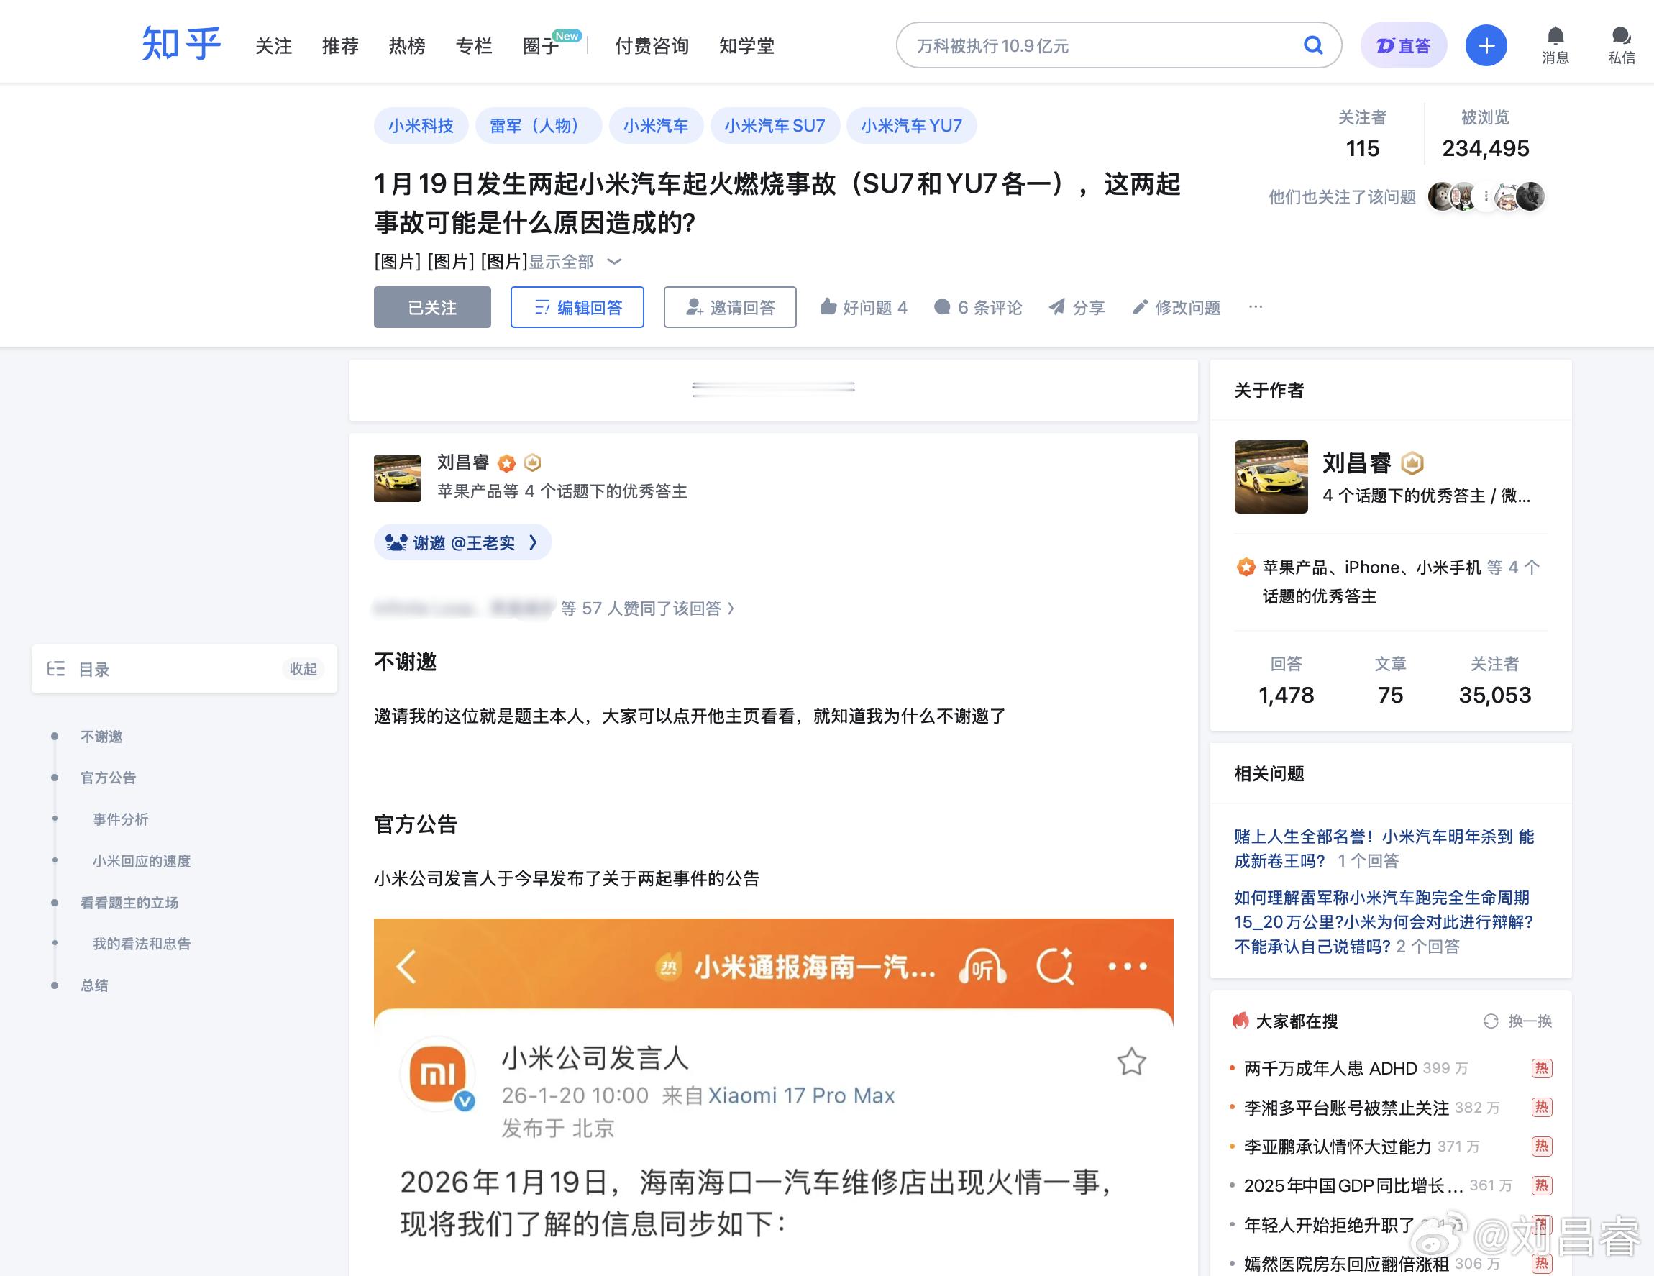Expand question details via 显示全部
The width and height of the screenshot is (1654, 1276).
click(x=574, y=261)
